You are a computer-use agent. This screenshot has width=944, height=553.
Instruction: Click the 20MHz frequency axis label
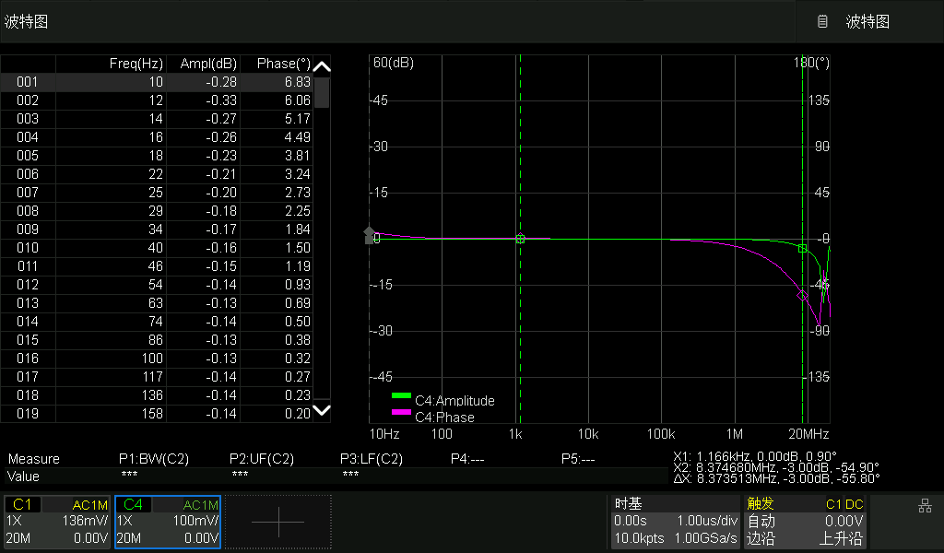click(808, 434)
